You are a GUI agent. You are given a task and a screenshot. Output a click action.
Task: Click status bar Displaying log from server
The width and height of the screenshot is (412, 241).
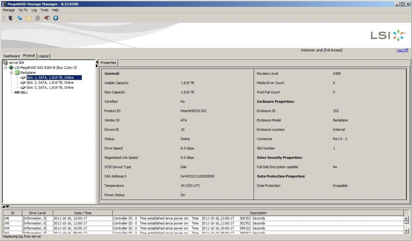click(x=22, y=236)
